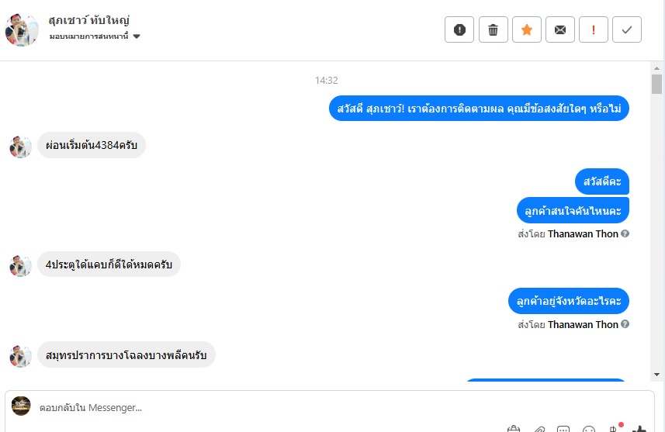Mark conversation done with checkmark button
Screen dimensions: 665x432
pyautogui.click(x=627, y=29)
